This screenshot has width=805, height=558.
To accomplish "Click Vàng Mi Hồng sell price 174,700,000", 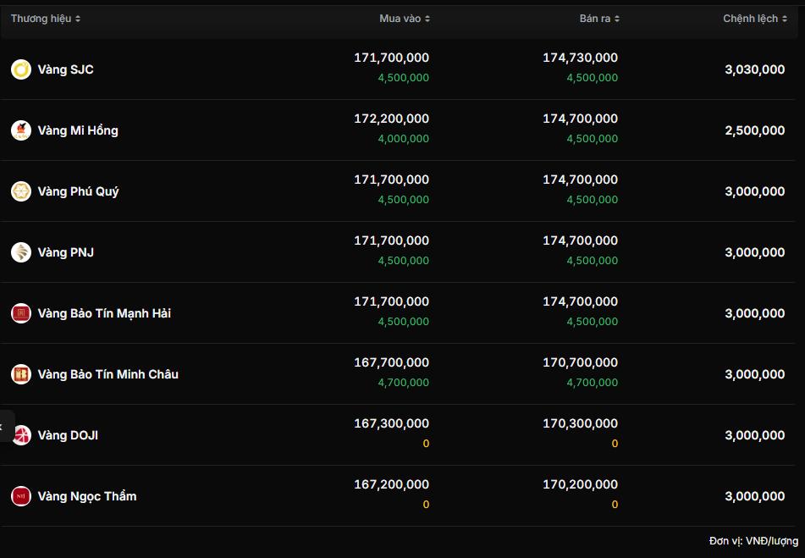I will (580, 119).
